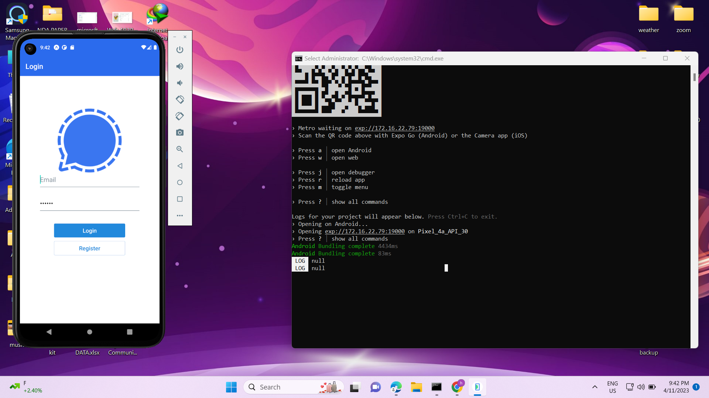The height and width of the screenshot is (398, 709).
Task: Switch keyboard language via ENG tray item
Action: pos(613,387)
